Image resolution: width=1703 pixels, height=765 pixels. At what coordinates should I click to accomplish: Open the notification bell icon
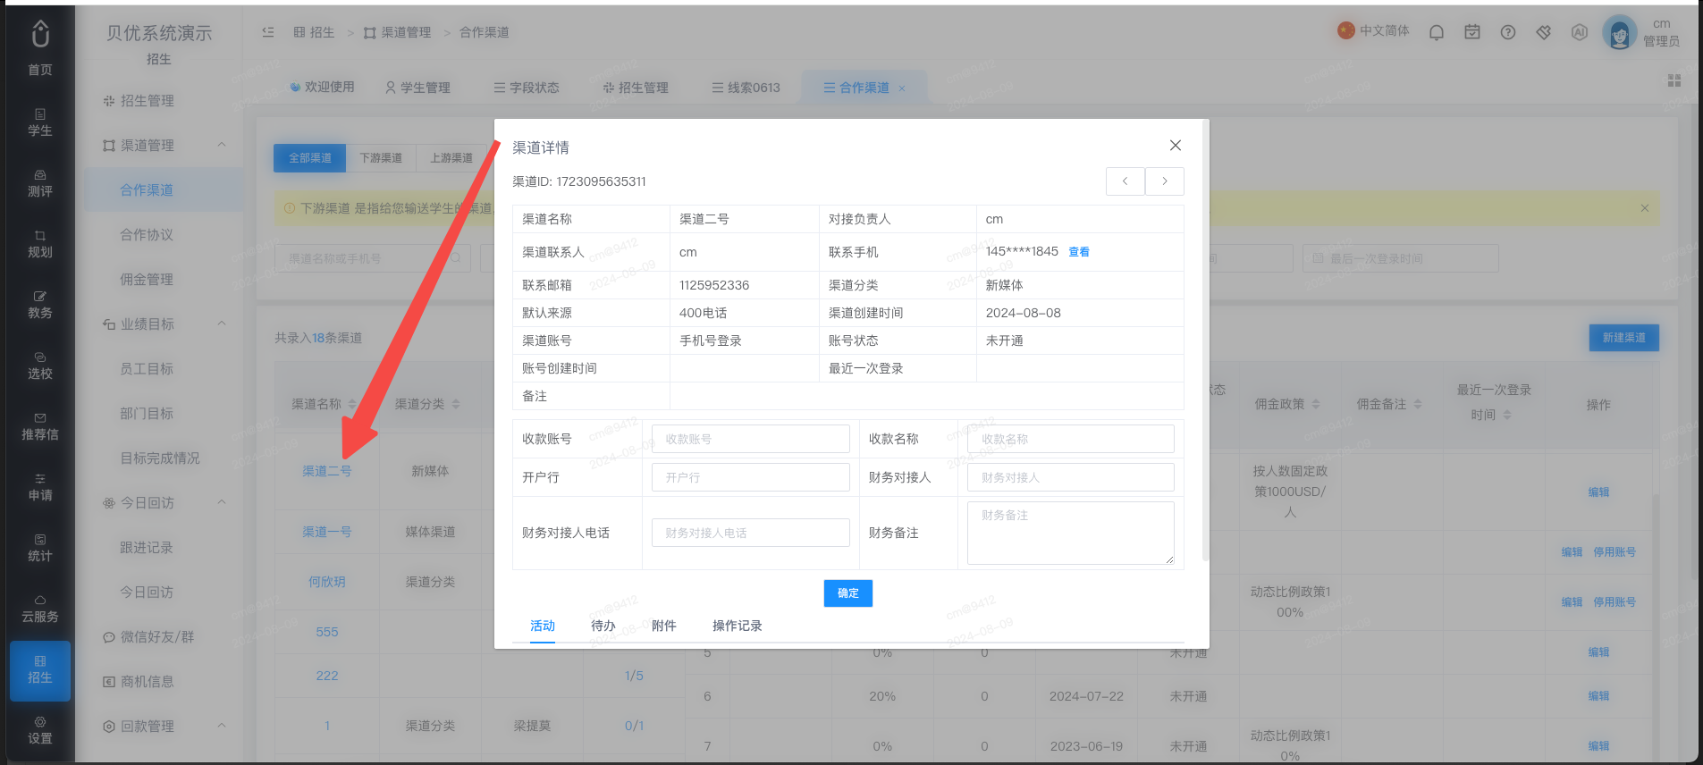coord(1437,32)
